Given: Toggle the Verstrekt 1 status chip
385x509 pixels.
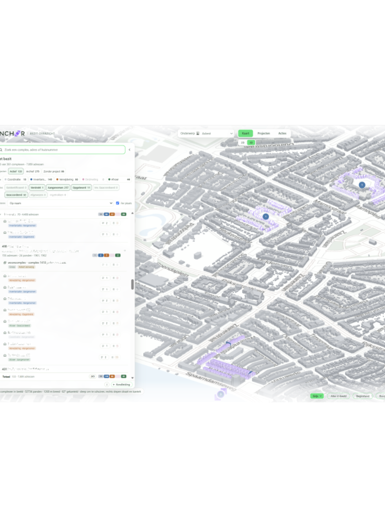Looking at the screenshot, I should point(37,188).
